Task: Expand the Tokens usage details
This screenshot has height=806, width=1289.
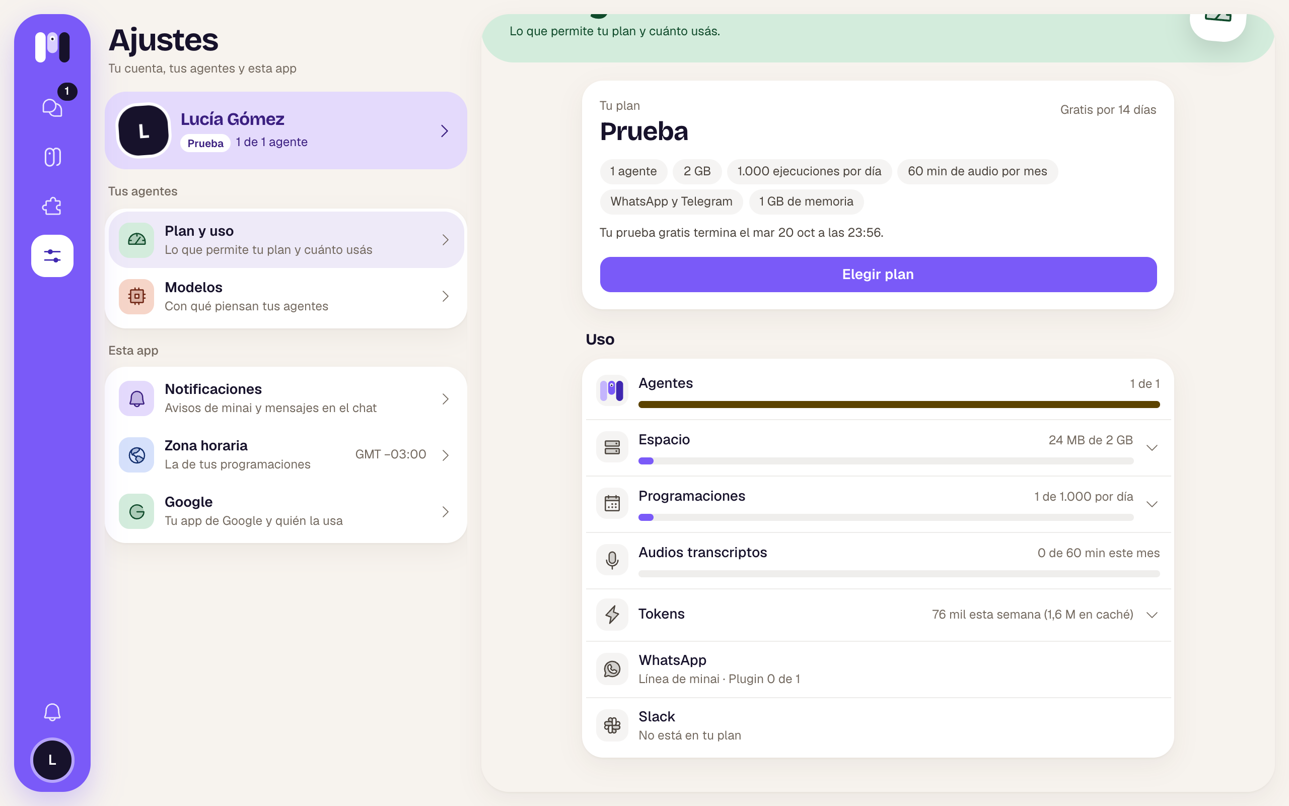Action: tap(1152, 615)
